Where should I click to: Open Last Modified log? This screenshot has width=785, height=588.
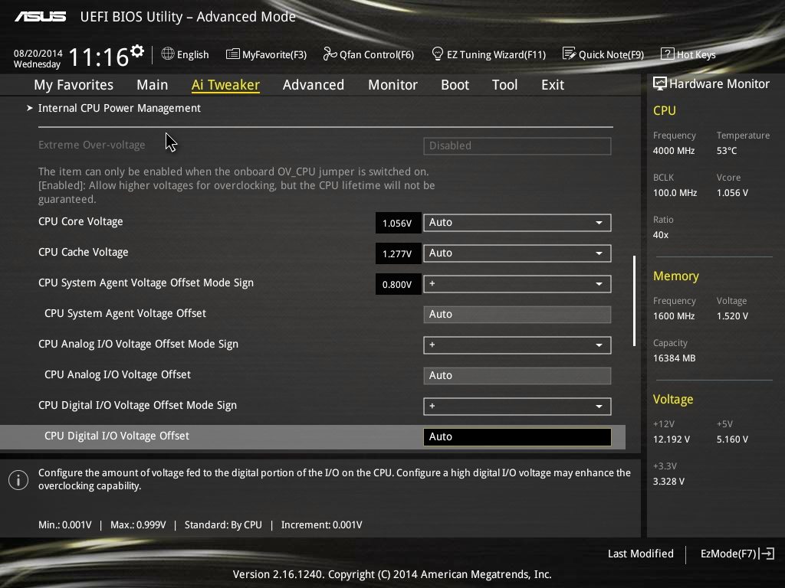[640, 554]
